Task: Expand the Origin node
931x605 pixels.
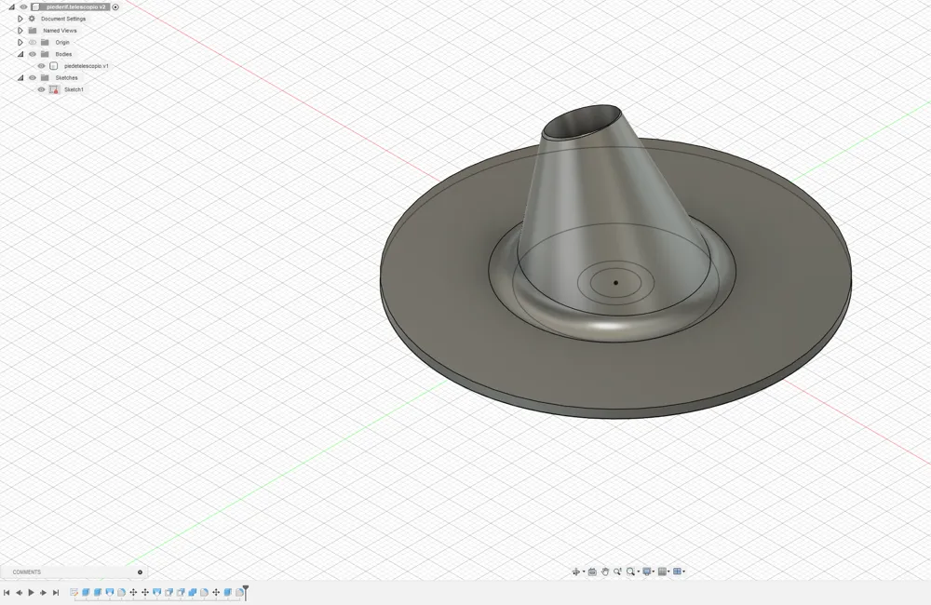Action: [20, 42]
